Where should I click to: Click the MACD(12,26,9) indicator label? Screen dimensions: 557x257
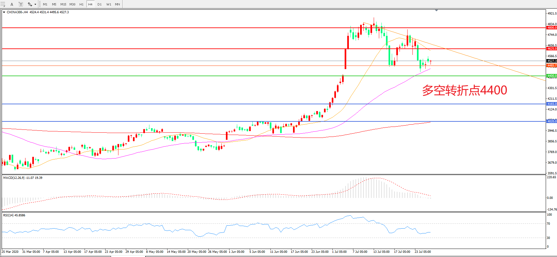pos(23,178)
